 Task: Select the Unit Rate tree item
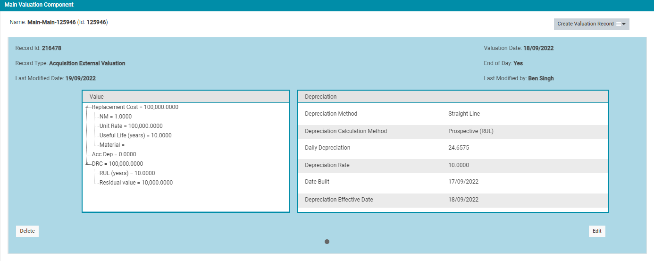pos(131,126)
